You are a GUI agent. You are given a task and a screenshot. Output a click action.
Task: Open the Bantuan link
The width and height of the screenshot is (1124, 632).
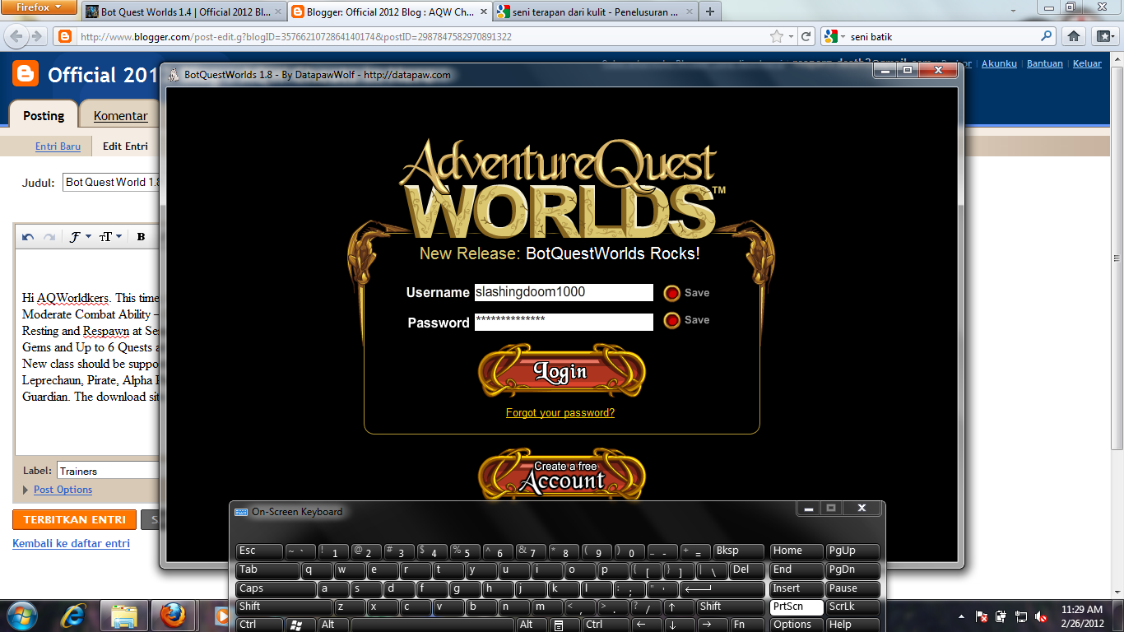point(1045,63)
